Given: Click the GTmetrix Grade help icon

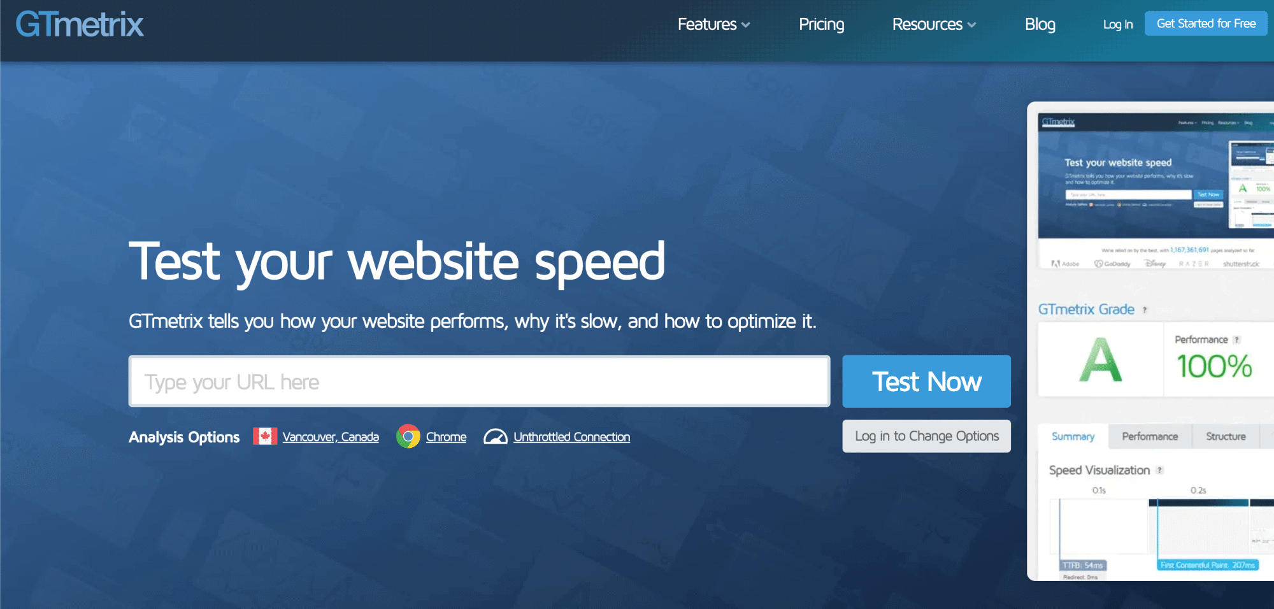Looking at the screenshot, I should coord(1145,310).
